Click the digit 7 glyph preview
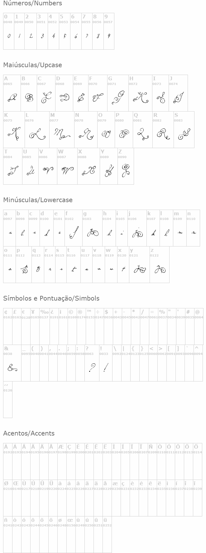Screen dimensions: 206x553 pos(87,36)
